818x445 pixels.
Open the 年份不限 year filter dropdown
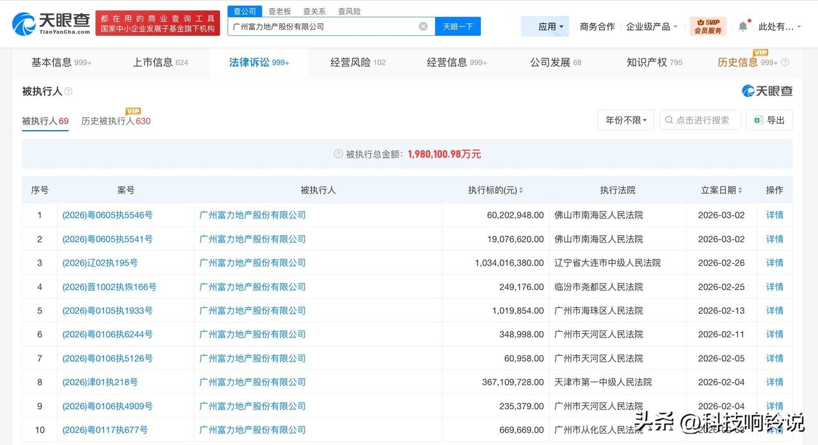(625, 120)
